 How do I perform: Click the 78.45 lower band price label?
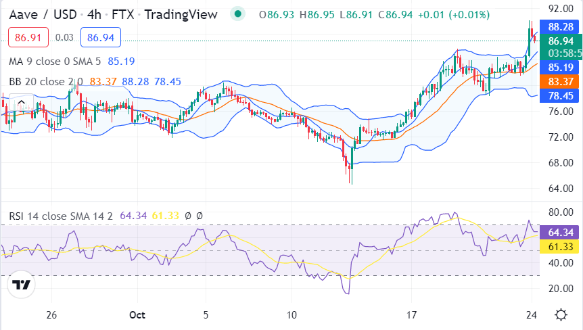click(x=561, y=95)
